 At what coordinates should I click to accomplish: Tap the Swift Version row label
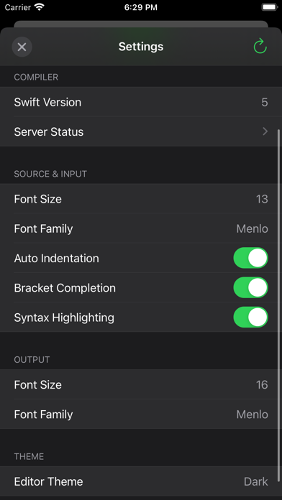click(x=47, y=102)
